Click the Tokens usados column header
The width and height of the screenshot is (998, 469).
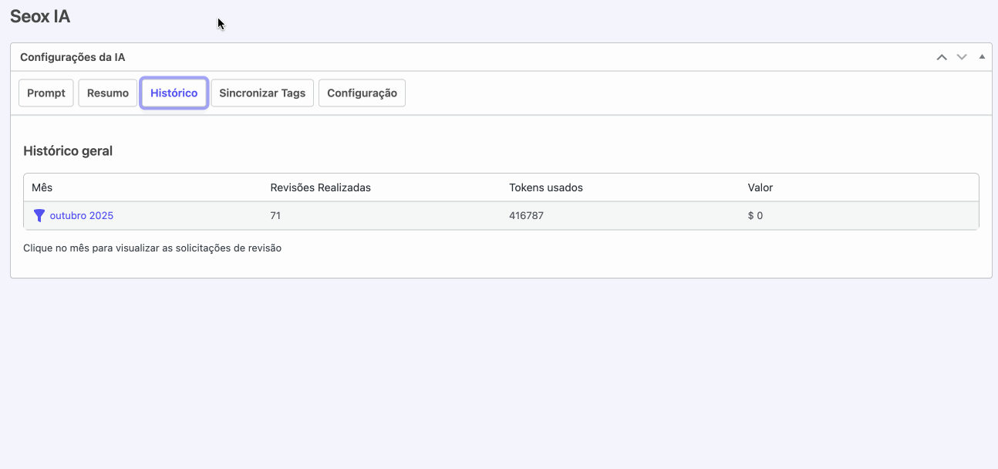coord(545,187)
